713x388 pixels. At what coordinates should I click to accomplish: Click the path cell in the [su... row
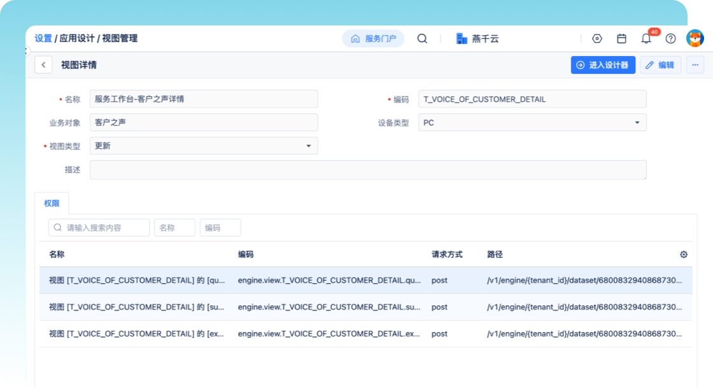pyautogui.click(x=584, y=307)
